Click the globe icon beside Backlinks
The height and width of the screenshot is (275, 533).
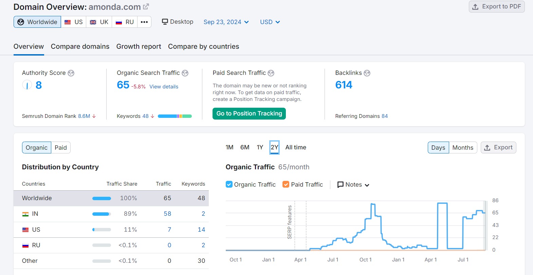tap(367, 73)
